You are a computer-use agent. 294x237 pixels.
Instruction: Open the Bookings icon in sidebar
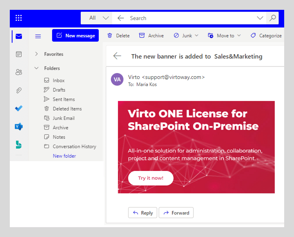tap(19, 145)
